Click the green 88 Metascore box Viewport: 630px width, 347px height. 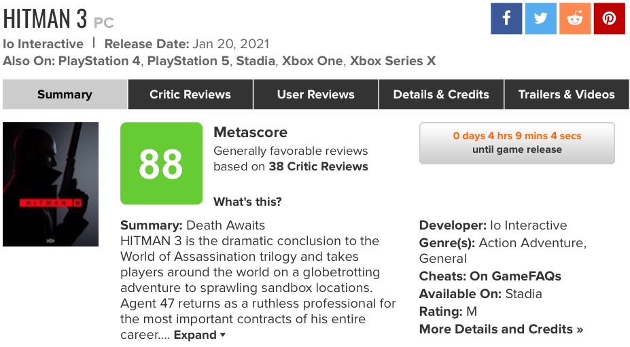click(x=161, y=164)
